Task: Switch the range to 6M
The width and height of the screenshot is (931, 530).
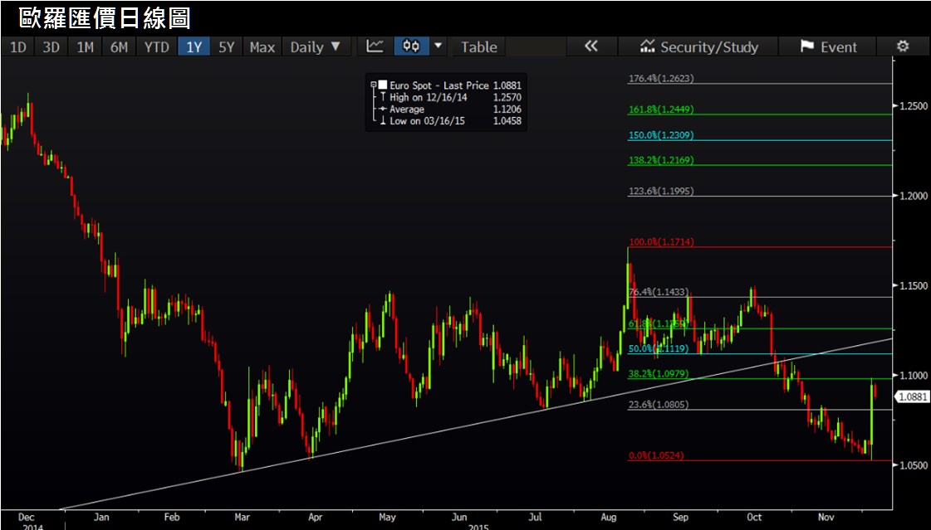Action: tap(120, 47)
